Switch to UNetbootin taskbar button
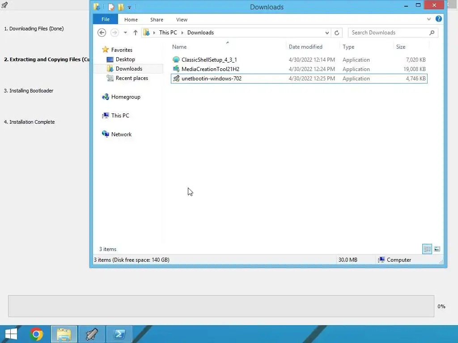 point(91,334)
